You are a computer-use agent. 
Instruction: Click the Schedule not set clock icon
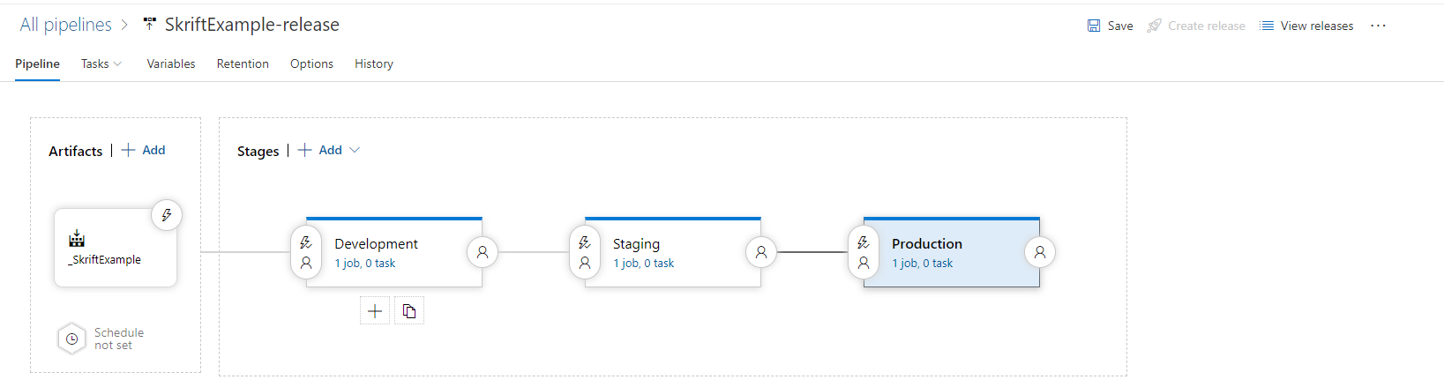click(x=71, y=339)
